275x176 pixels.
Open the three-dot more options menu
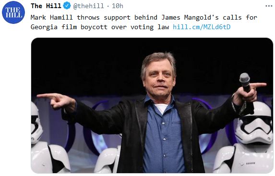tap(269, 6)
